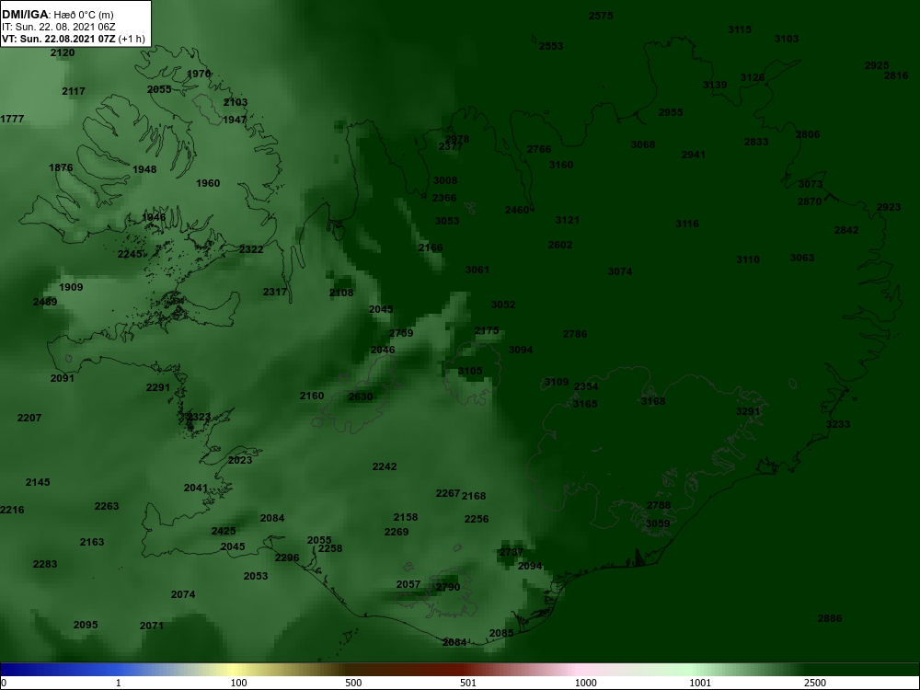
Task: Click the map value 3115
Action: 740,30
